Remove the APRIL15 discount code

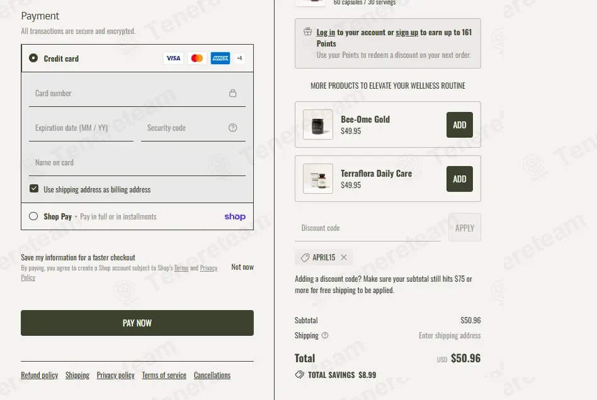(344, 257)
